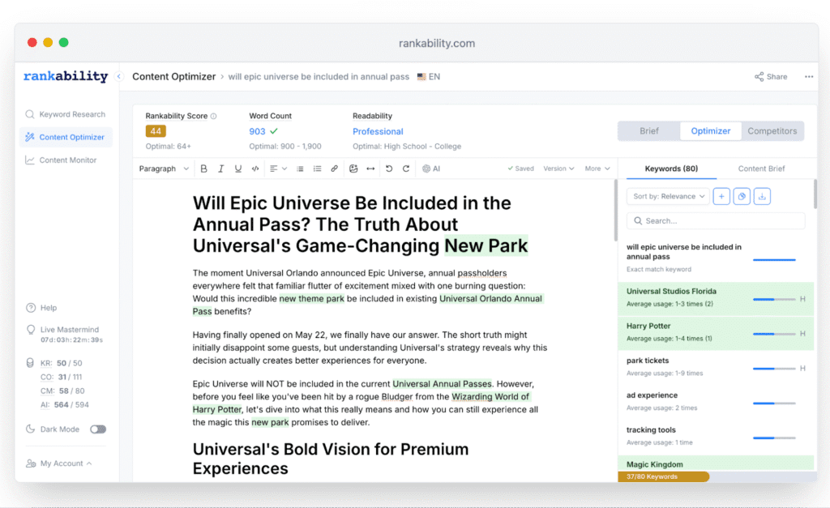Click the info icon next to Rankability Score

[213, 116]
